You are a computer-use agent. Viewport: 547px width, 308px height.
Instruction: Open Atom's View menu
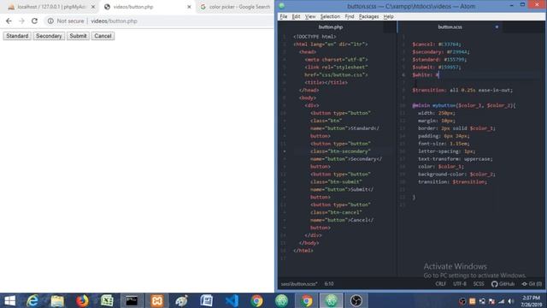click(x=310, y=16)
